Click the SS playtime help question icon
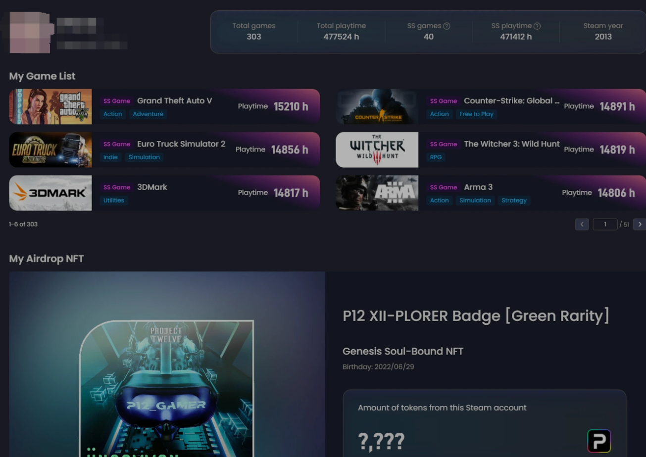646x457 pixels. (537, 26)
